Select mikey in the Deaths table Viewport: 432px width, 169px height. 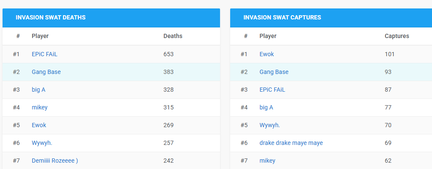[39, 107]
